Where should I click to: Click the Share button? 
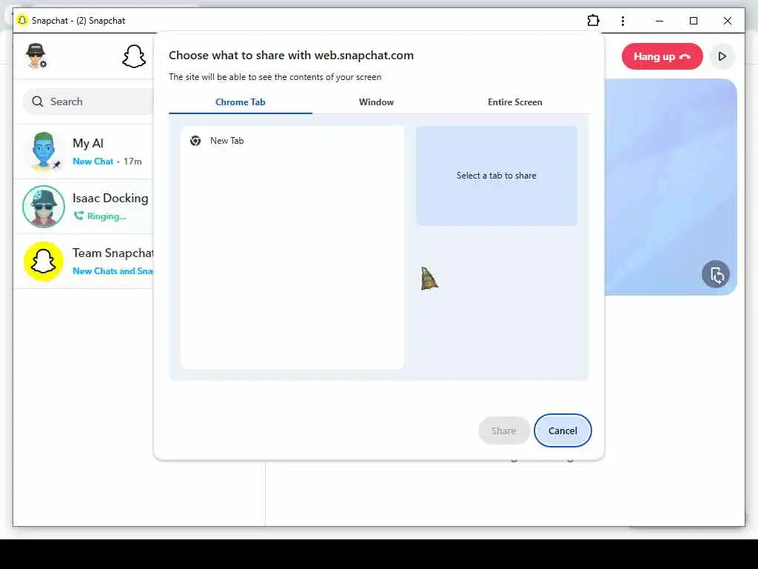[503, 430]
